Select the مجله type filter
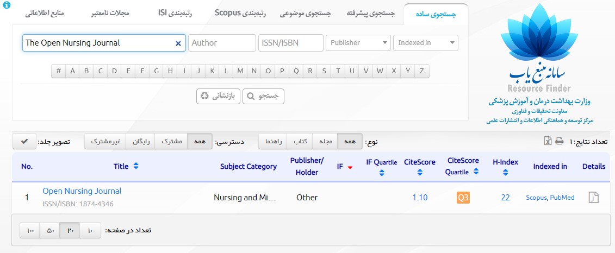This screenshot has width=615, height=253. click(x=325, y=142)
